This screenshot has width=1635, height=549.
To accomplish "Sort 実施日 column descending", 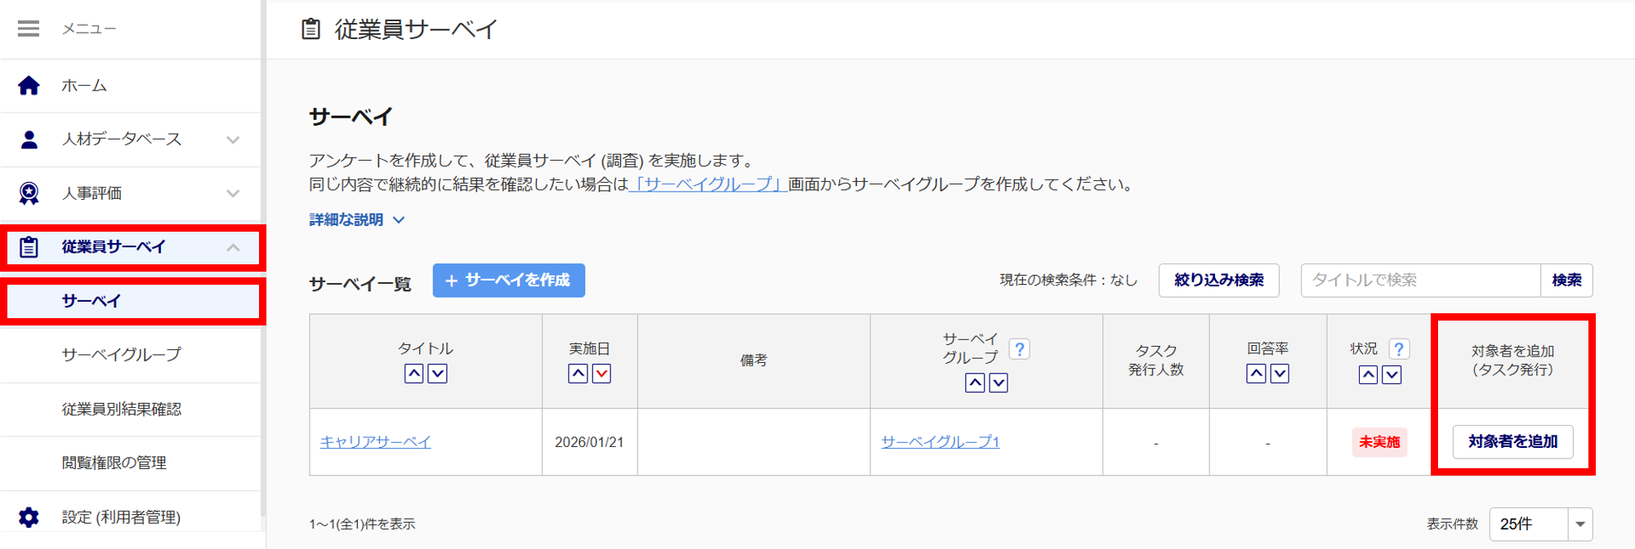I will coord(601,374).
